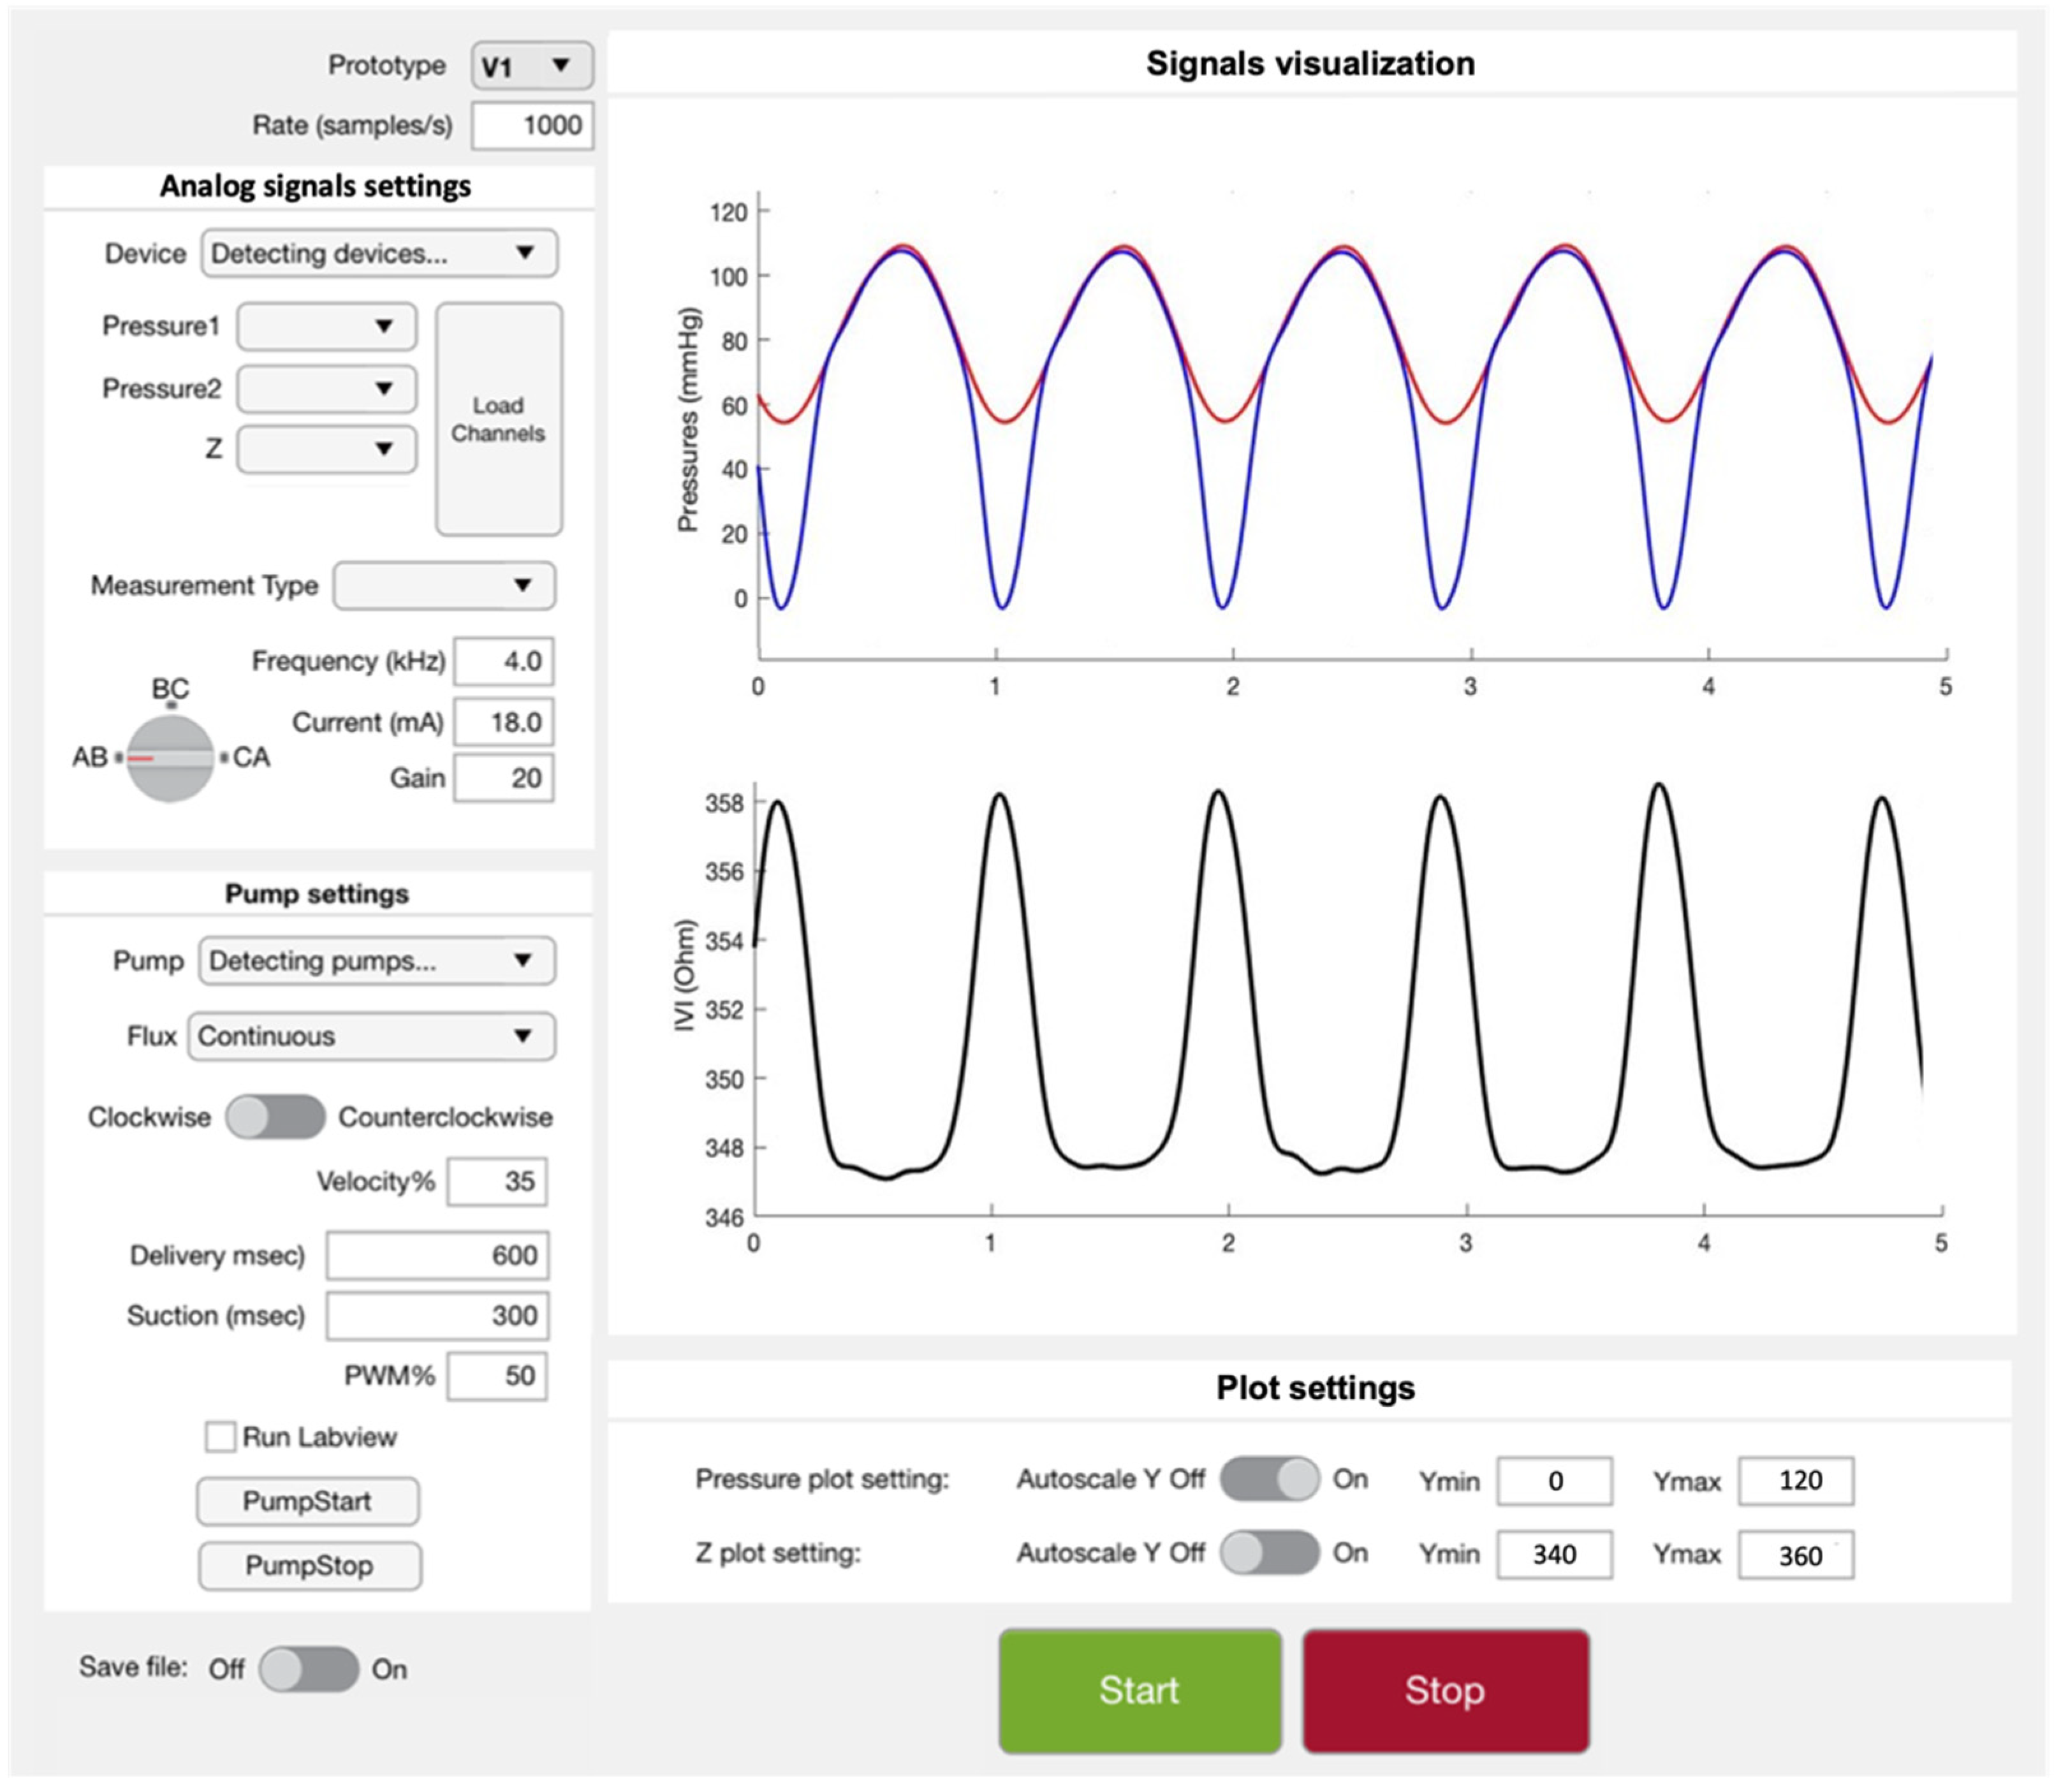Image resolution: width=2054 pixels, height=1792 pixels.
Task: Expand the Z channel dropdown
Action: click(326, 449)
